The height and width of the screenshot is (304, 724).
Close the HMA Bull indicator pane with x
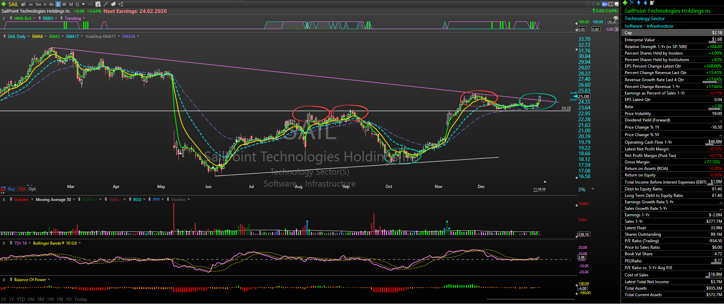[x=4, y=18]
